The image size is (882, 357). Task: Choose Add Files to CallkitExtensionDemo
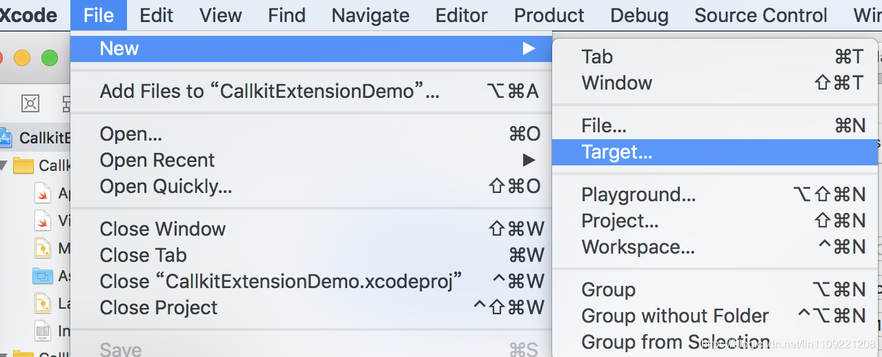[x=311, y=91]
